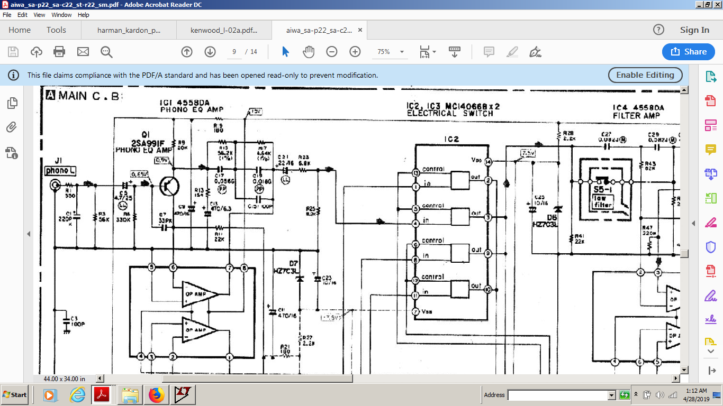Open the Standards info panel icon

click(x=12, y=153)
